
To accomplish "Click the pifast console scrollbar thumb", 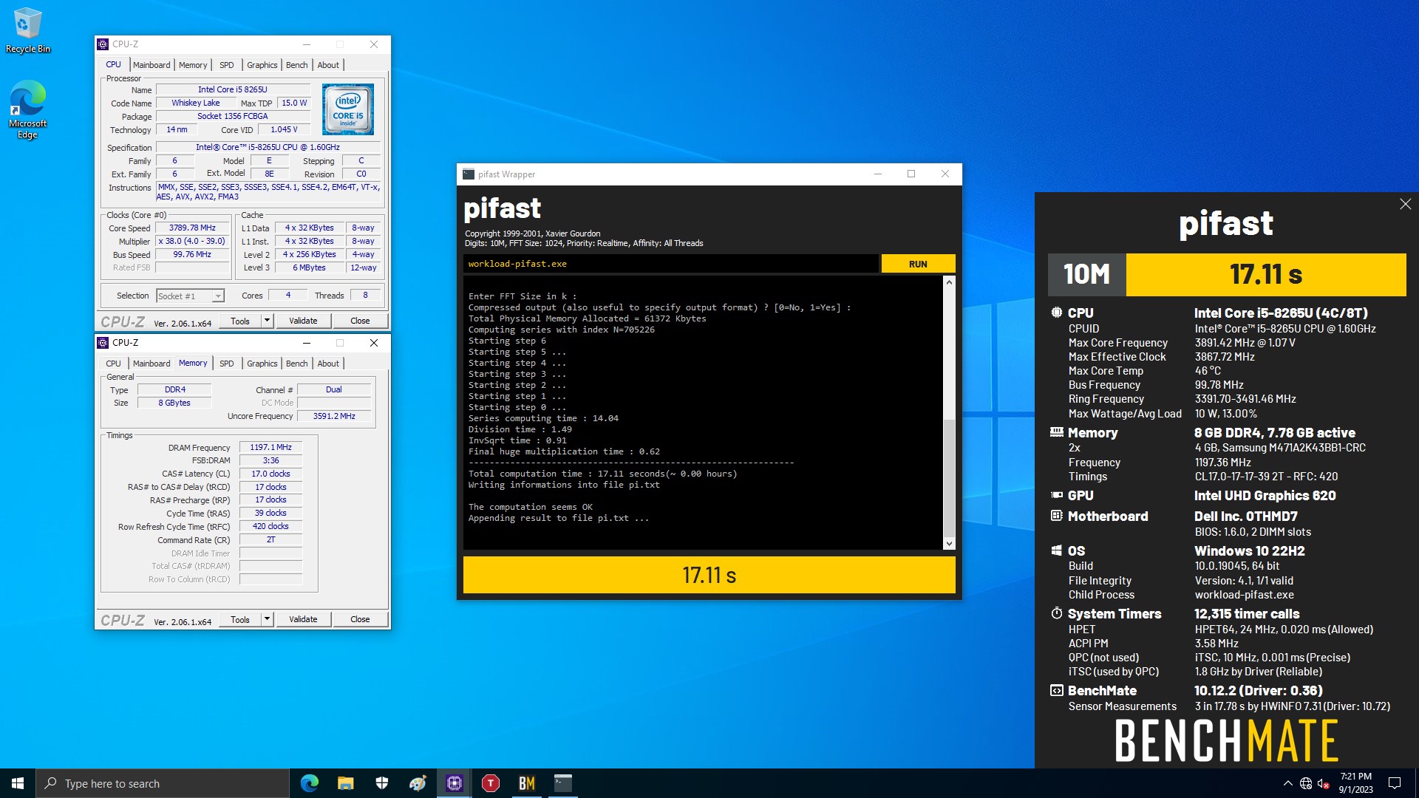I will click(x=949, y=477).
